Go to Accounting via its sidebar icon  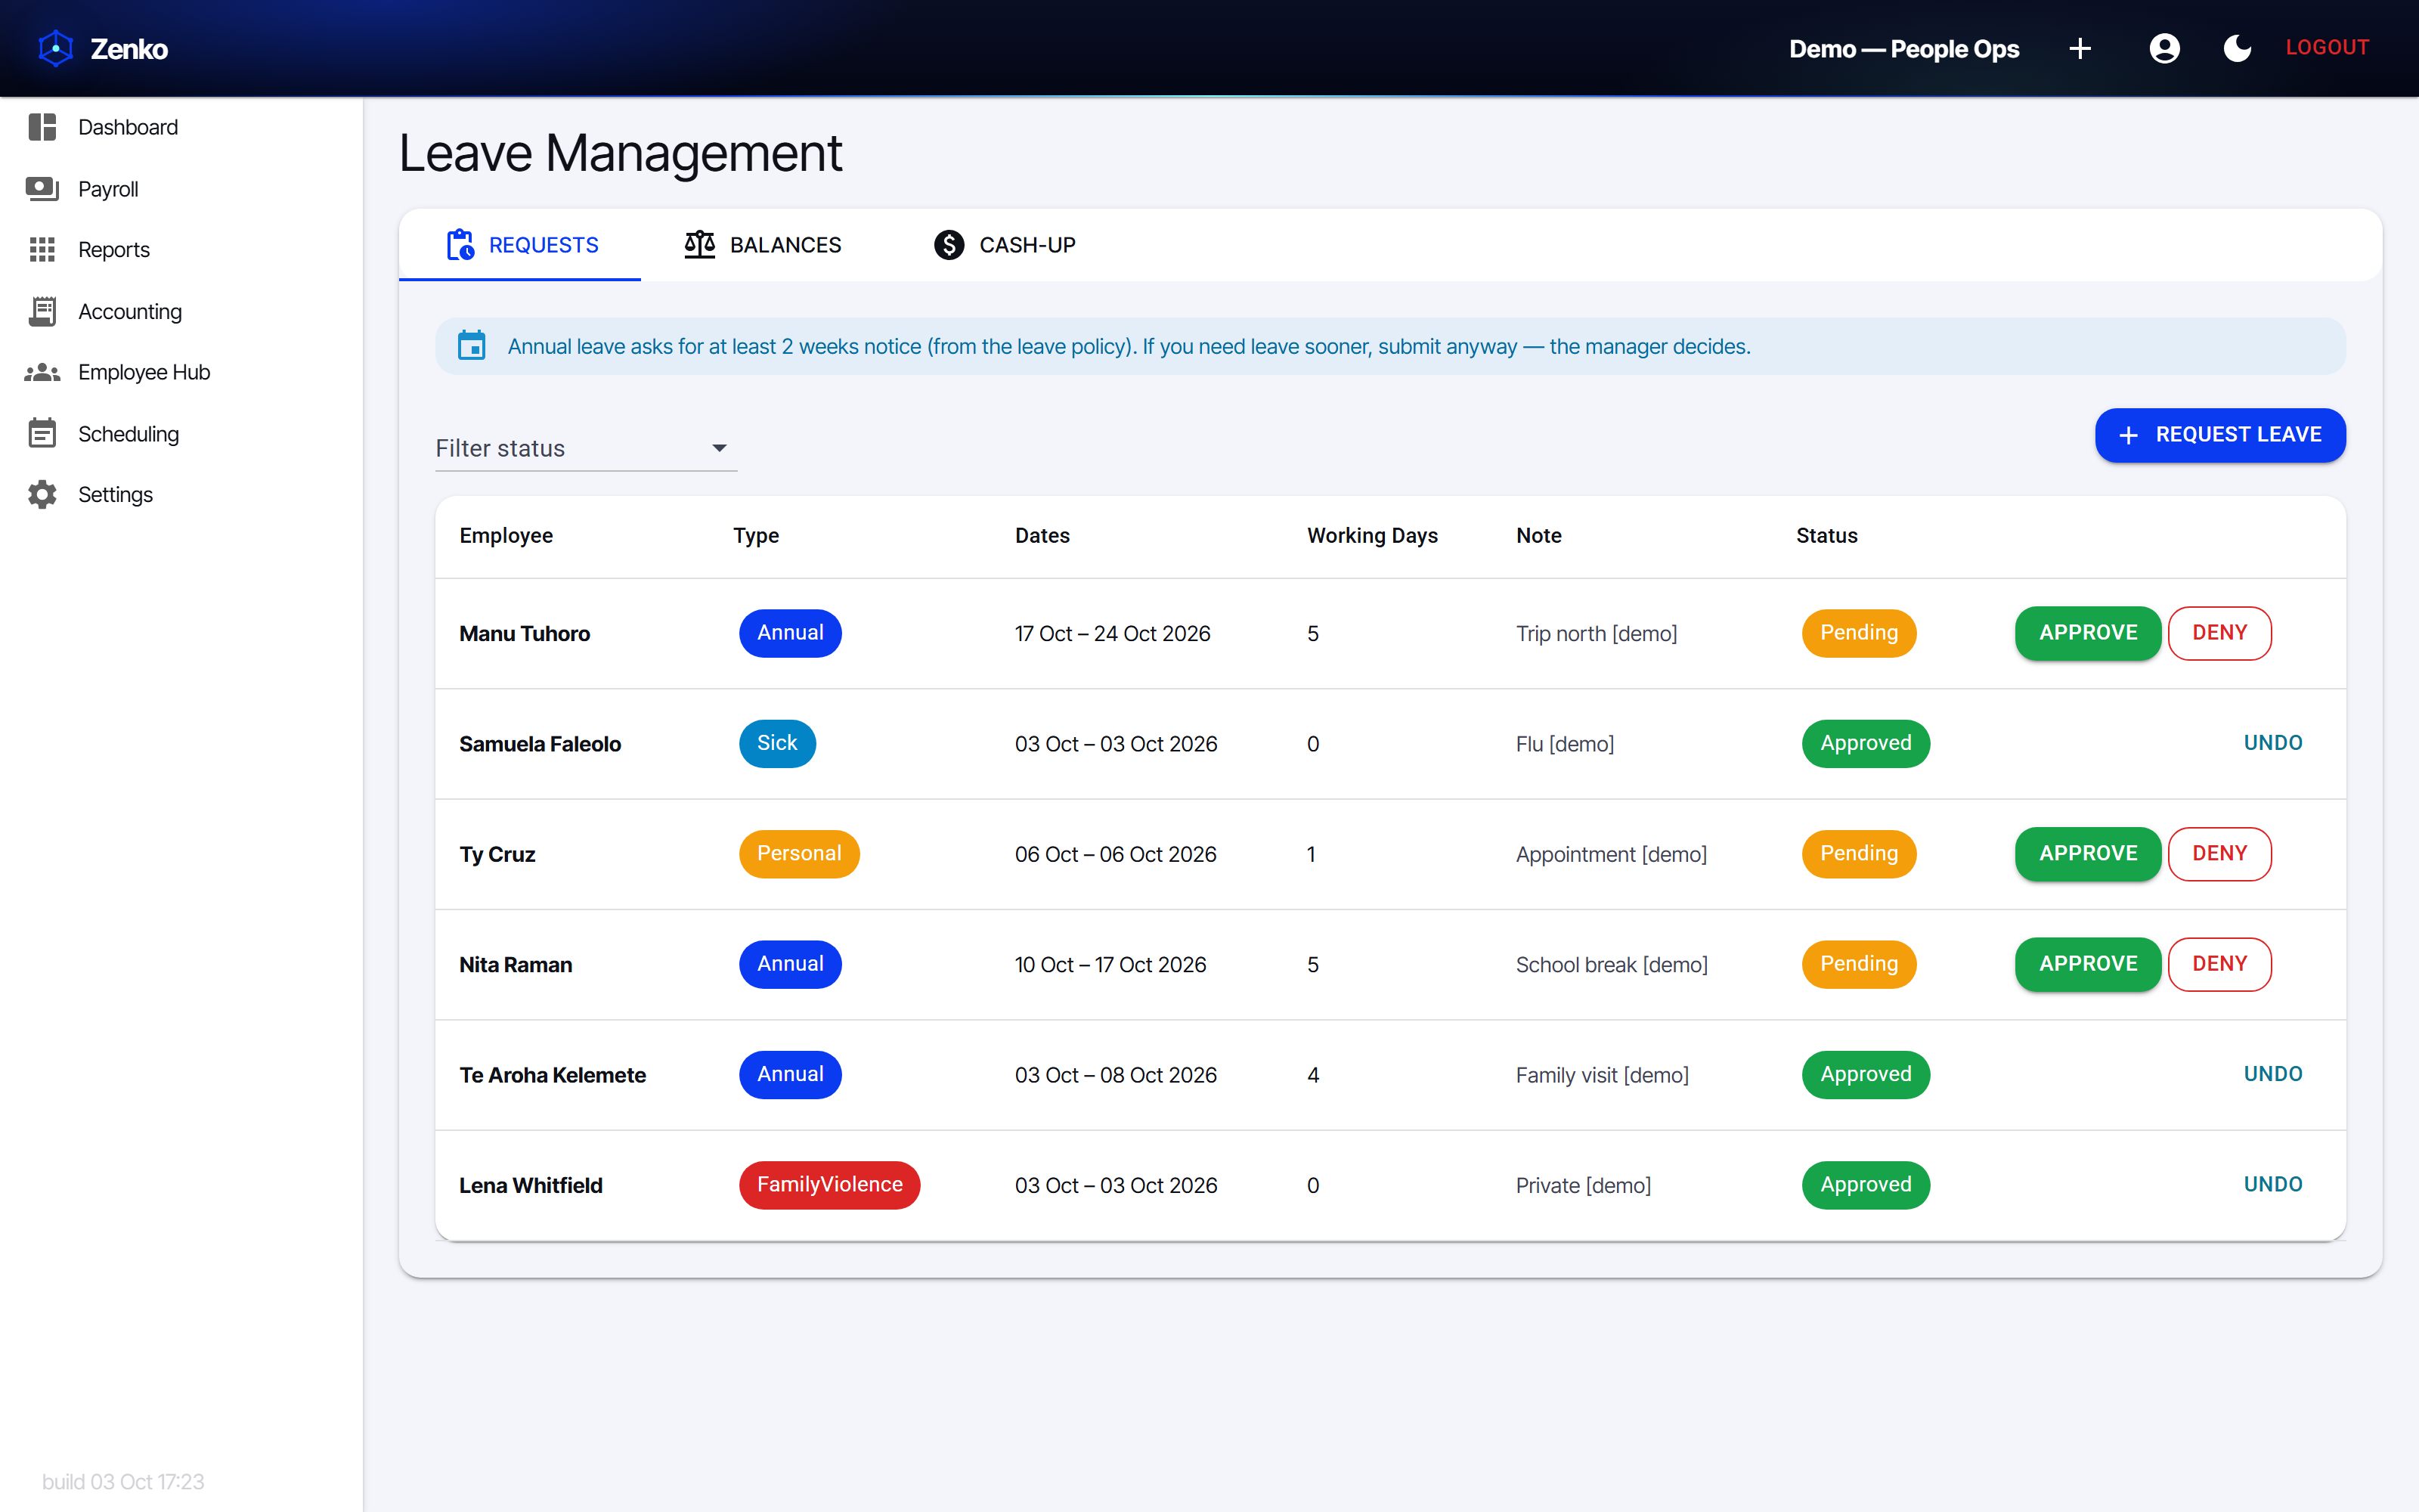42,311
